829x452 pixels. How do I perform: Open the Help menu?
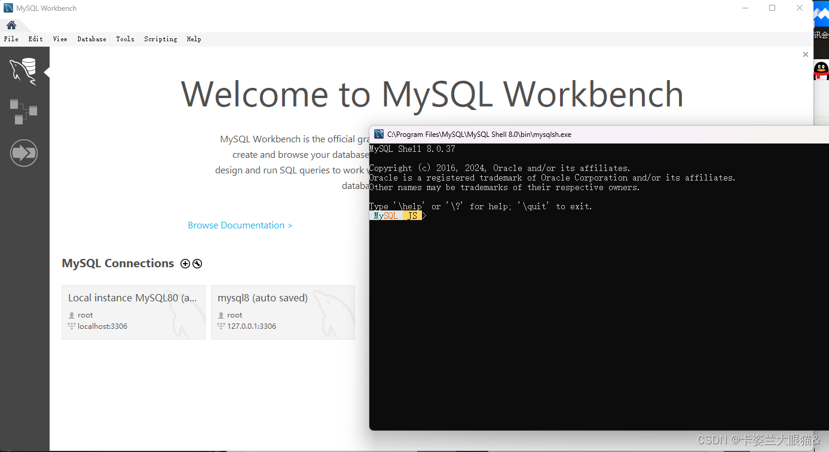[x=194, y=39]
